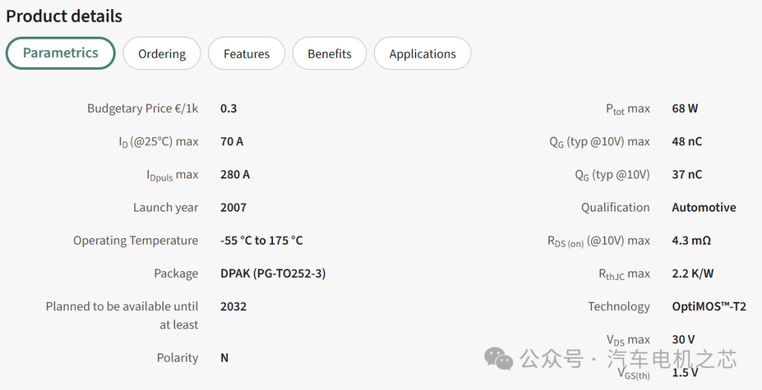Show the Applications tab
This screenshot has width=762, height=390.
[x=423, y=54]
